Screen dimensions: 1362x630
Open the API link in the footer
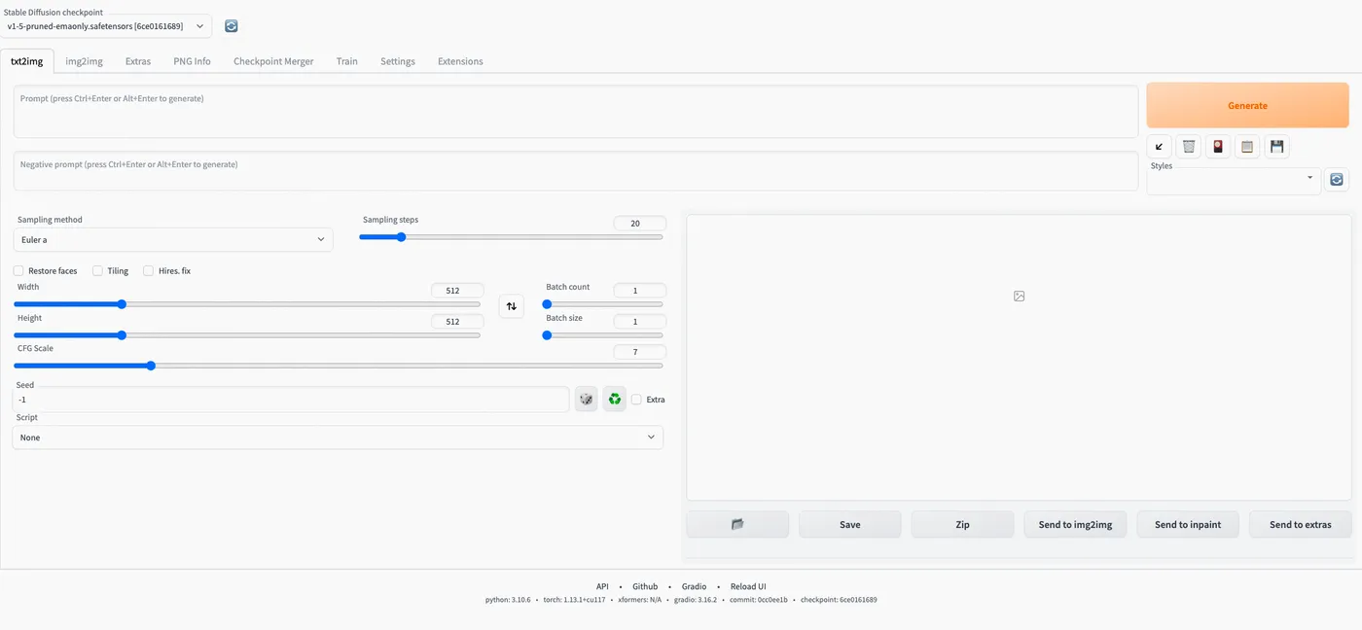602,586
